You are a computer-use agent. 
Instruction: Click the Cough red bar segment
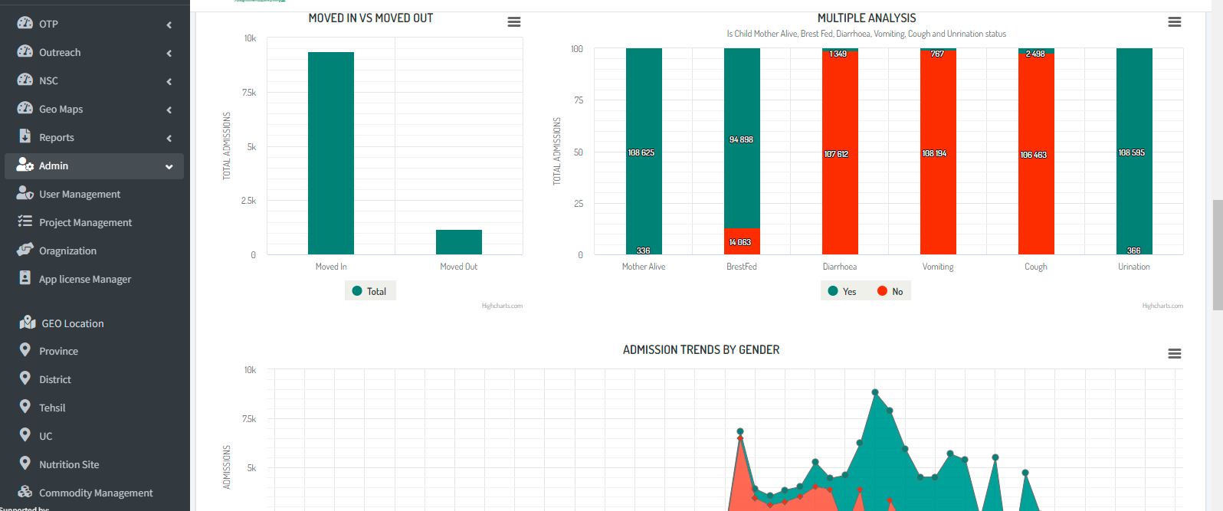point(1036,154)
